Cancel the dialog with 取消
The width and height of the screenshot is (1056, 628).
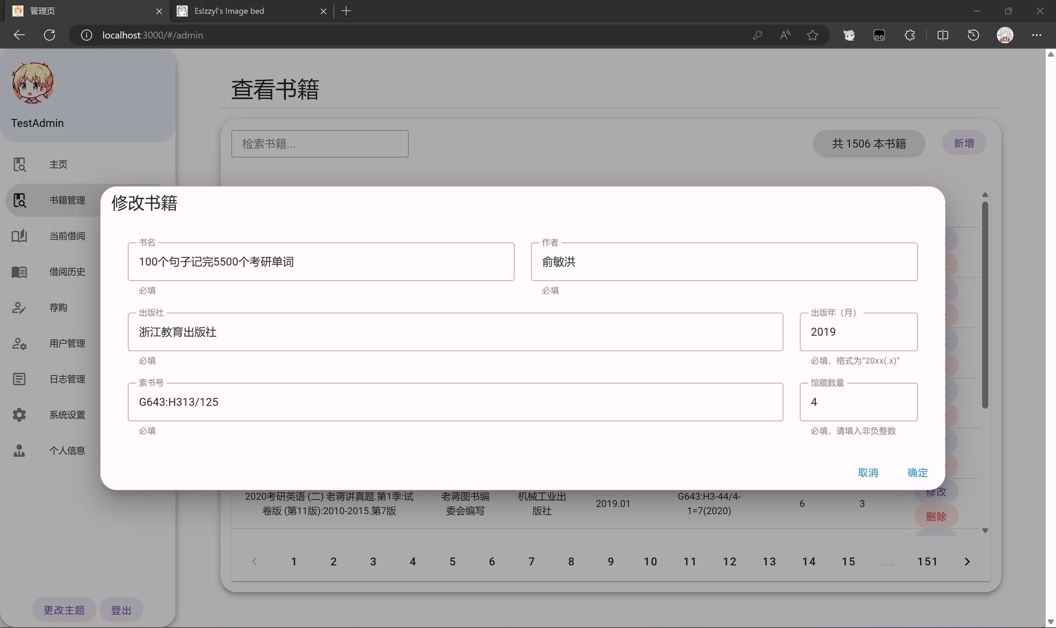(x=868, y=472)
